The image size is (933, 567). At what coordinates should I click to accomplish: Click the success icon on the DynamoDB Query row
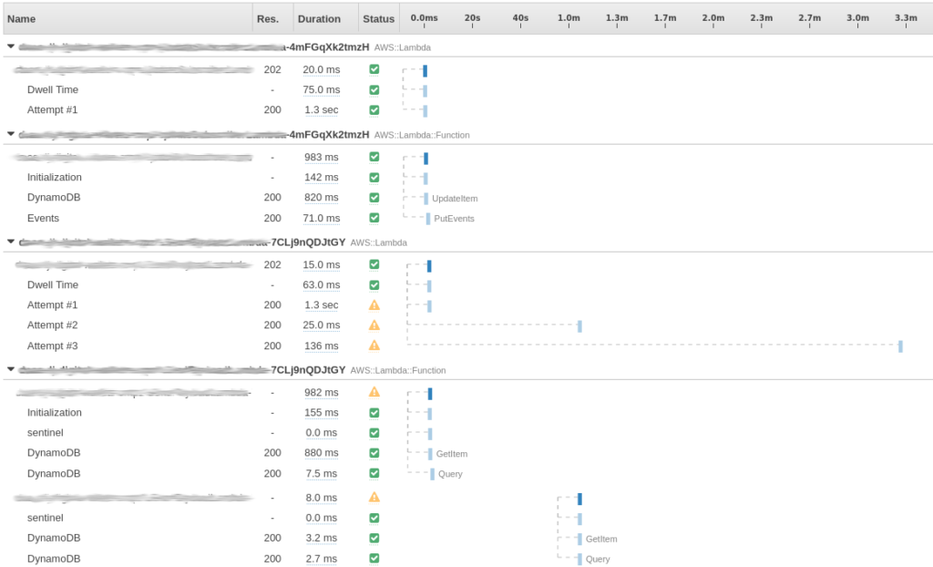click(374, 473)
